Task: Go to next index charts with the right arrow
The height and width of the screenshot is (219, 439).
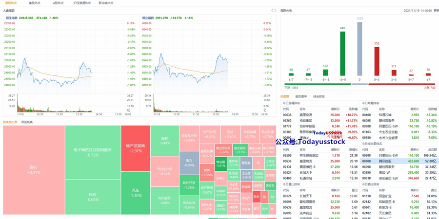Action: click(275, 11)
